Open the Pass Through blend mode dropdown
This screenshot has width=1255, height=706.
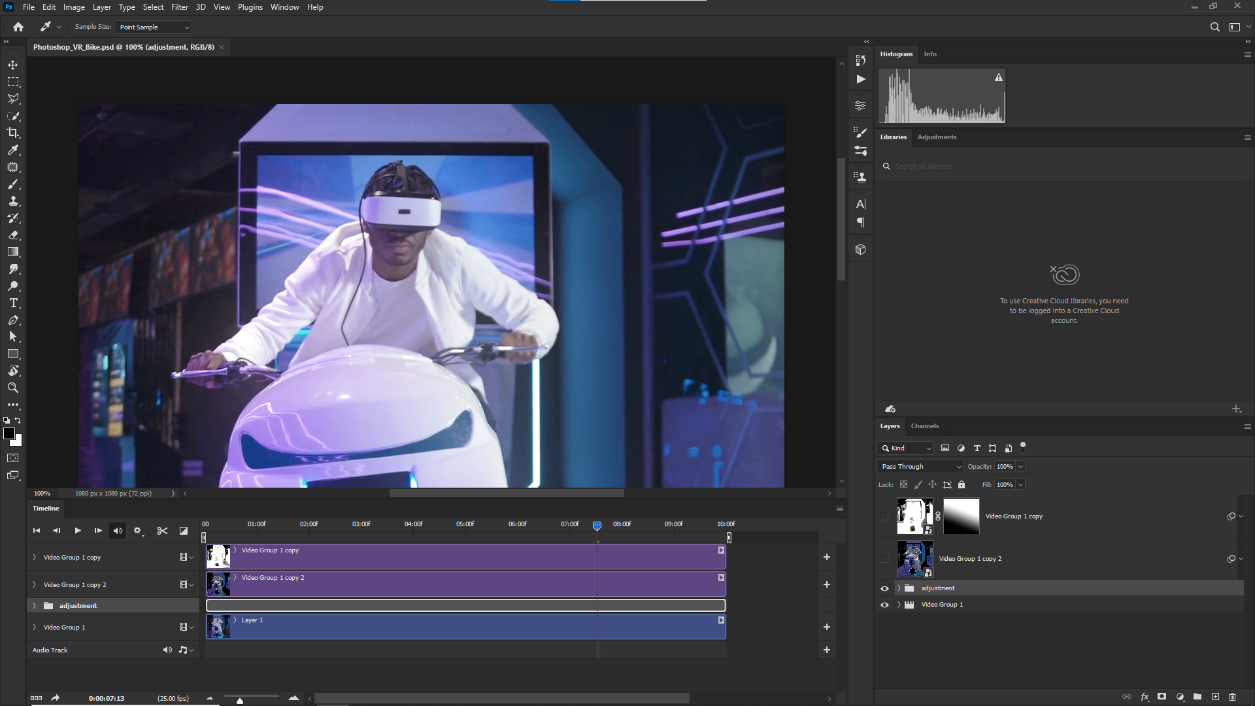point(920,466)
